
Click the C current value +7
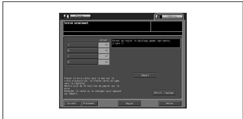click(104, 57)
